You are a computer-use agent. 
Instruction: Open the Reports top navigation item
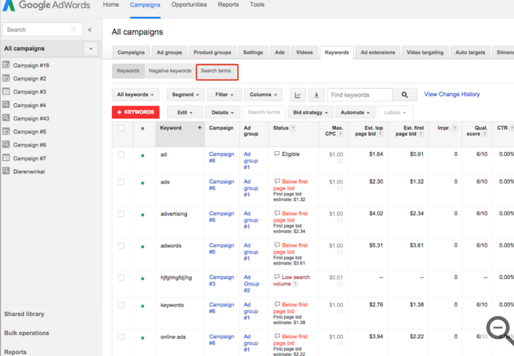click(229, 4)
